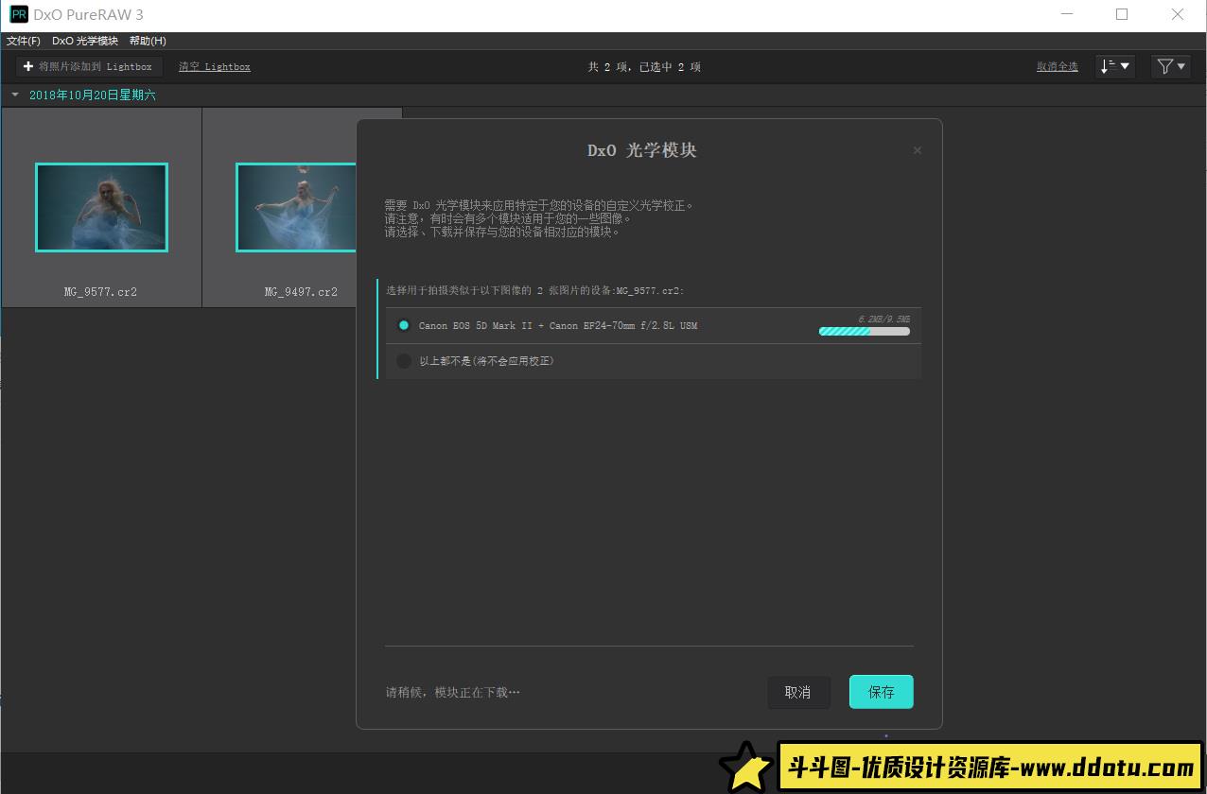Open the 帮助(H) menu
This screenshot has height=794, width=1207.
147,41
